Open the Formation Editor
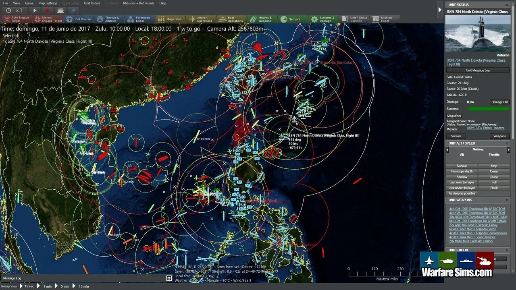The height and width of the screenshot is (290, 516). (x=139, y=19)
